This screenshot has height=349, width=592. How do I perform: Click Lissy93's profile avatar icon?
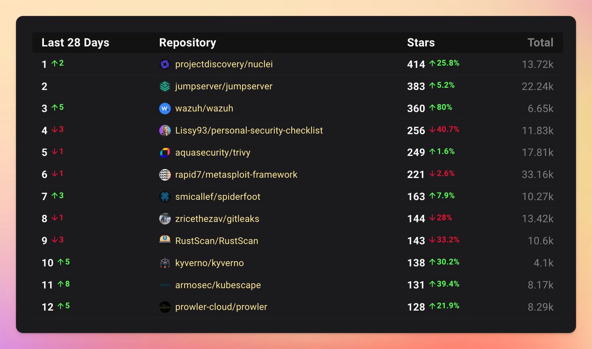click(165, 131)
